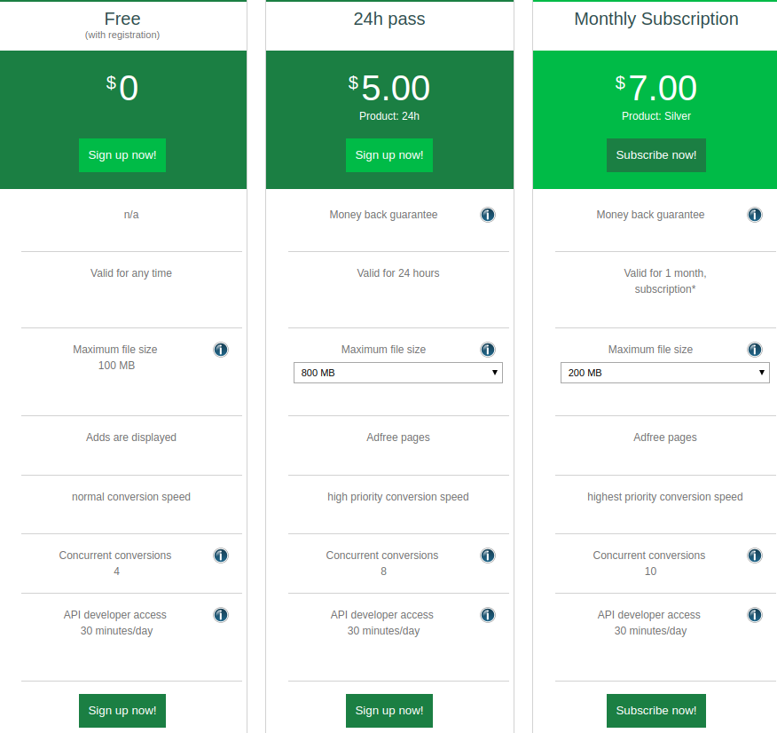The width and height of the screenshot is (777, 733).
Task: Open the 800 MB file size dropdown
Action: [x=398, y=373]
